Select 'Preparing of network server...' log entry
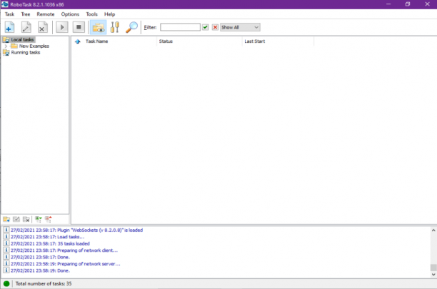Viewport: 437px width, 289px height. click(66, 264)
